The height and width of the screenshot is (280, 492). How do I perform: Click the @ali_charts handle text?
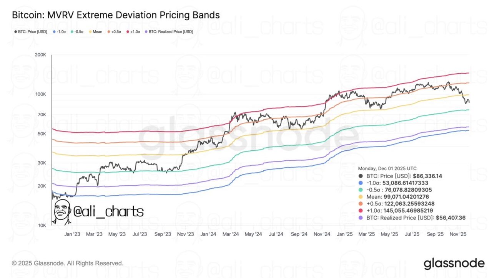coord(108,211)
